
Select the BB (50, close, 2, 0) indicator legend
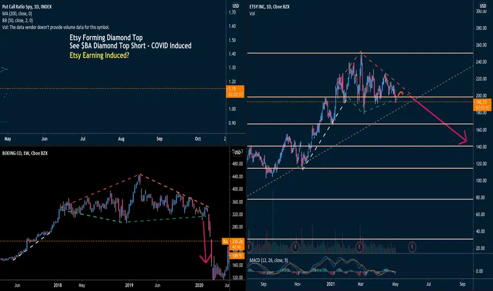[x=17, y=21]
